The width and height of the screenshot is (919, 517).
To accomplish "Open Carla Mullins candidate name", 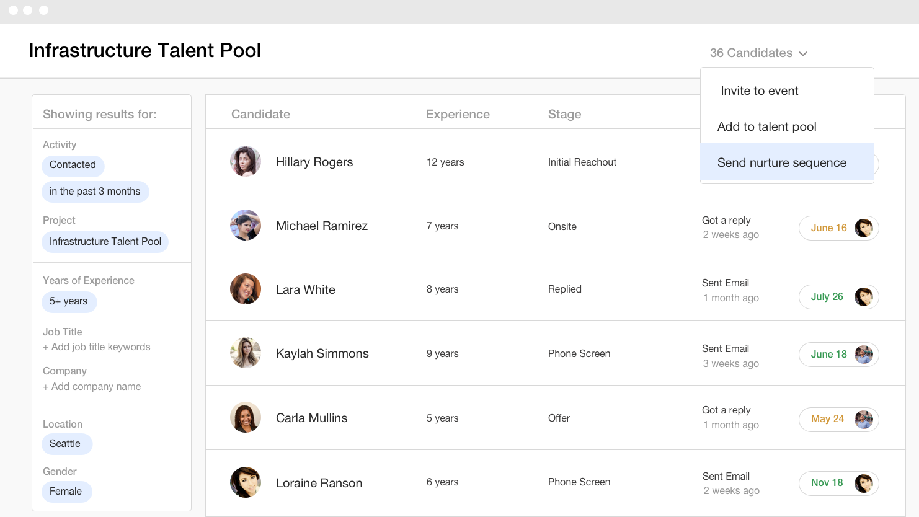I will tap(312, 418).
